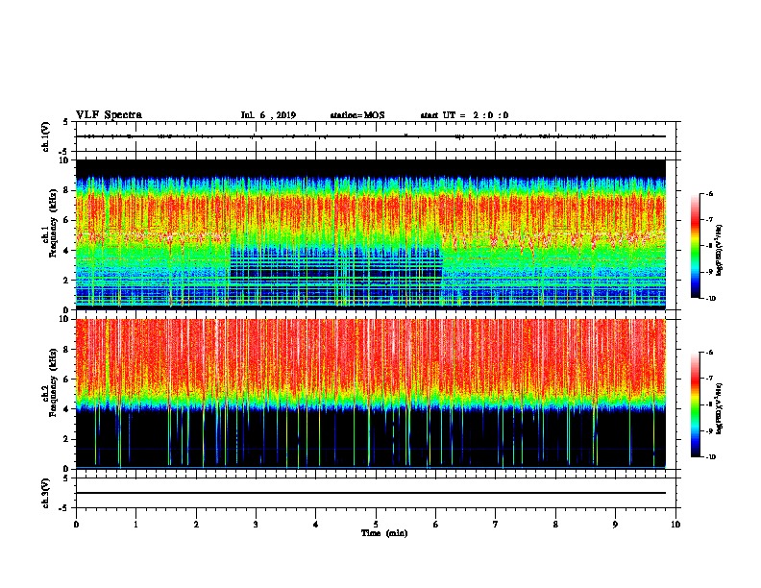Select the ch.2 colorbar log(PSD) unit label
The height and width of the screenshot is (588, 761).
(720, 408)
